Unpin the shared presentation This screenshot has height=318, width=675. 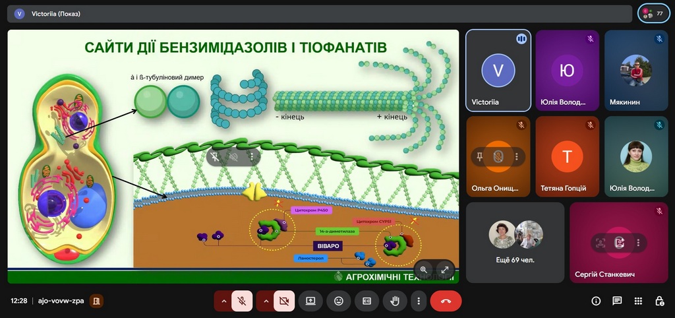pyautogui.click(x=216, y=157)
